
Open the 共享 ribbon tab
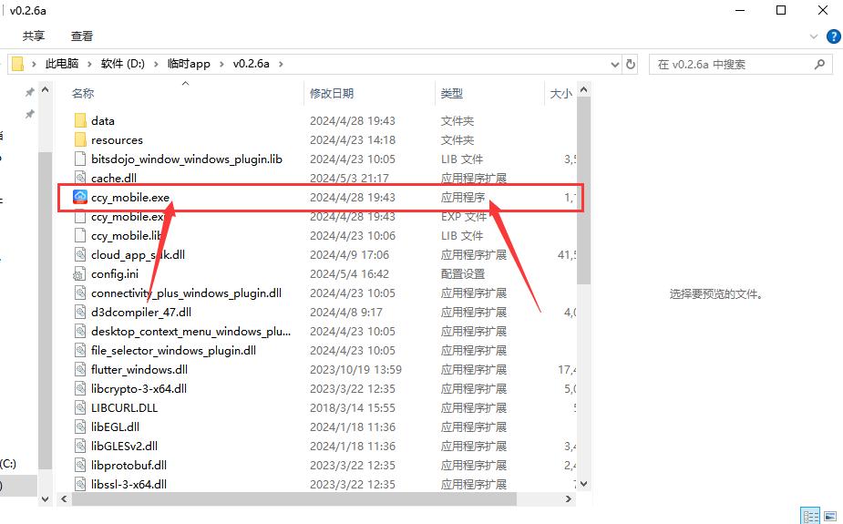[34, 36]
